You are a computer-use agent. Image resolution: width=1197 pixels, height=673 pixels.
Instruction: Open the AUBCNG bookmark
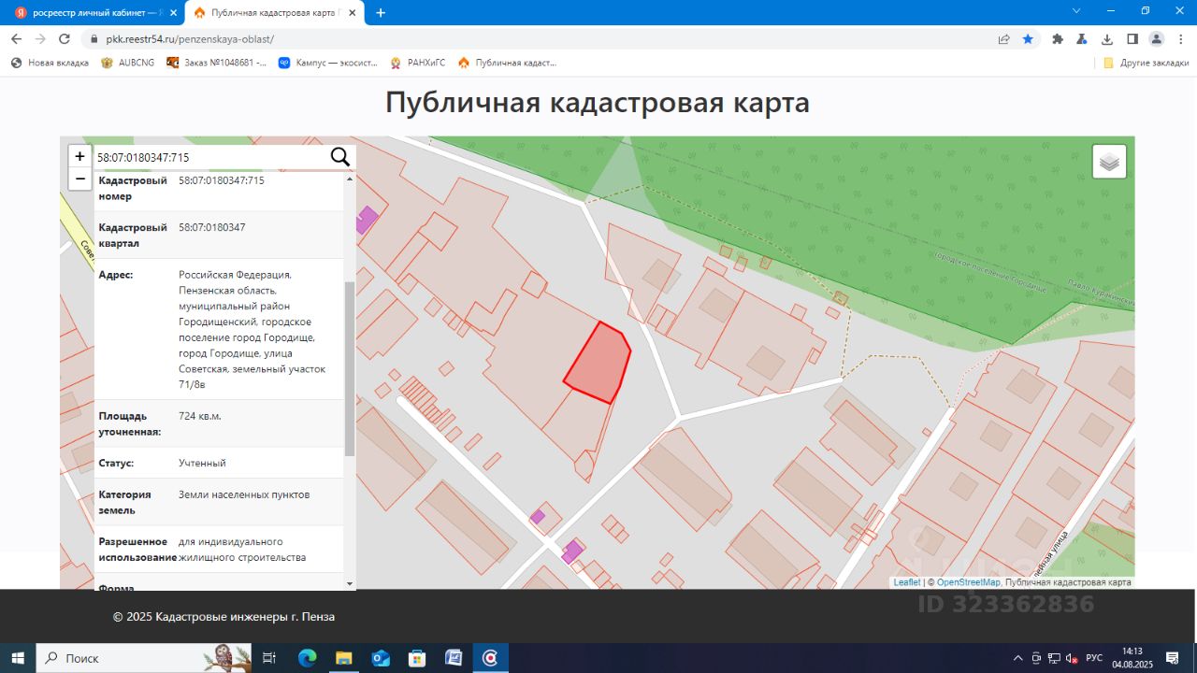(x=128, y=63)
